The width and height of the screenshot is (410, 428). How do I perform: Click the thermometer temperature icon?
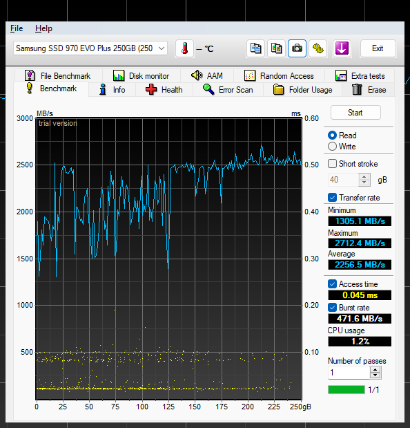coord(184,48)
